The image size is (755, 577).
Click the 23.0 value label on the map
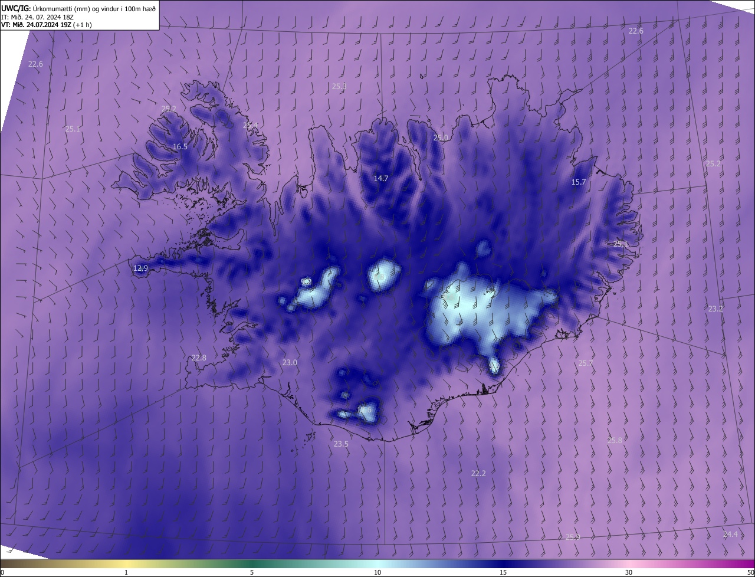coord(289,362)
